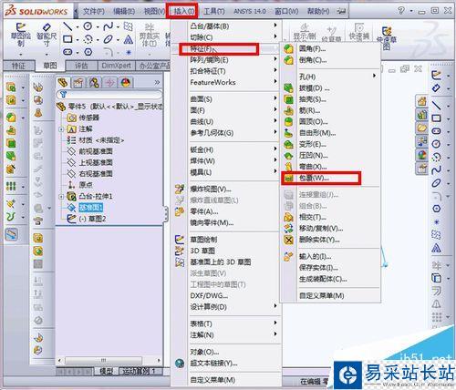The width and height of the screenshot is (456, 390).
Task: Select the Line sketch tool
Action: (67, 26)
